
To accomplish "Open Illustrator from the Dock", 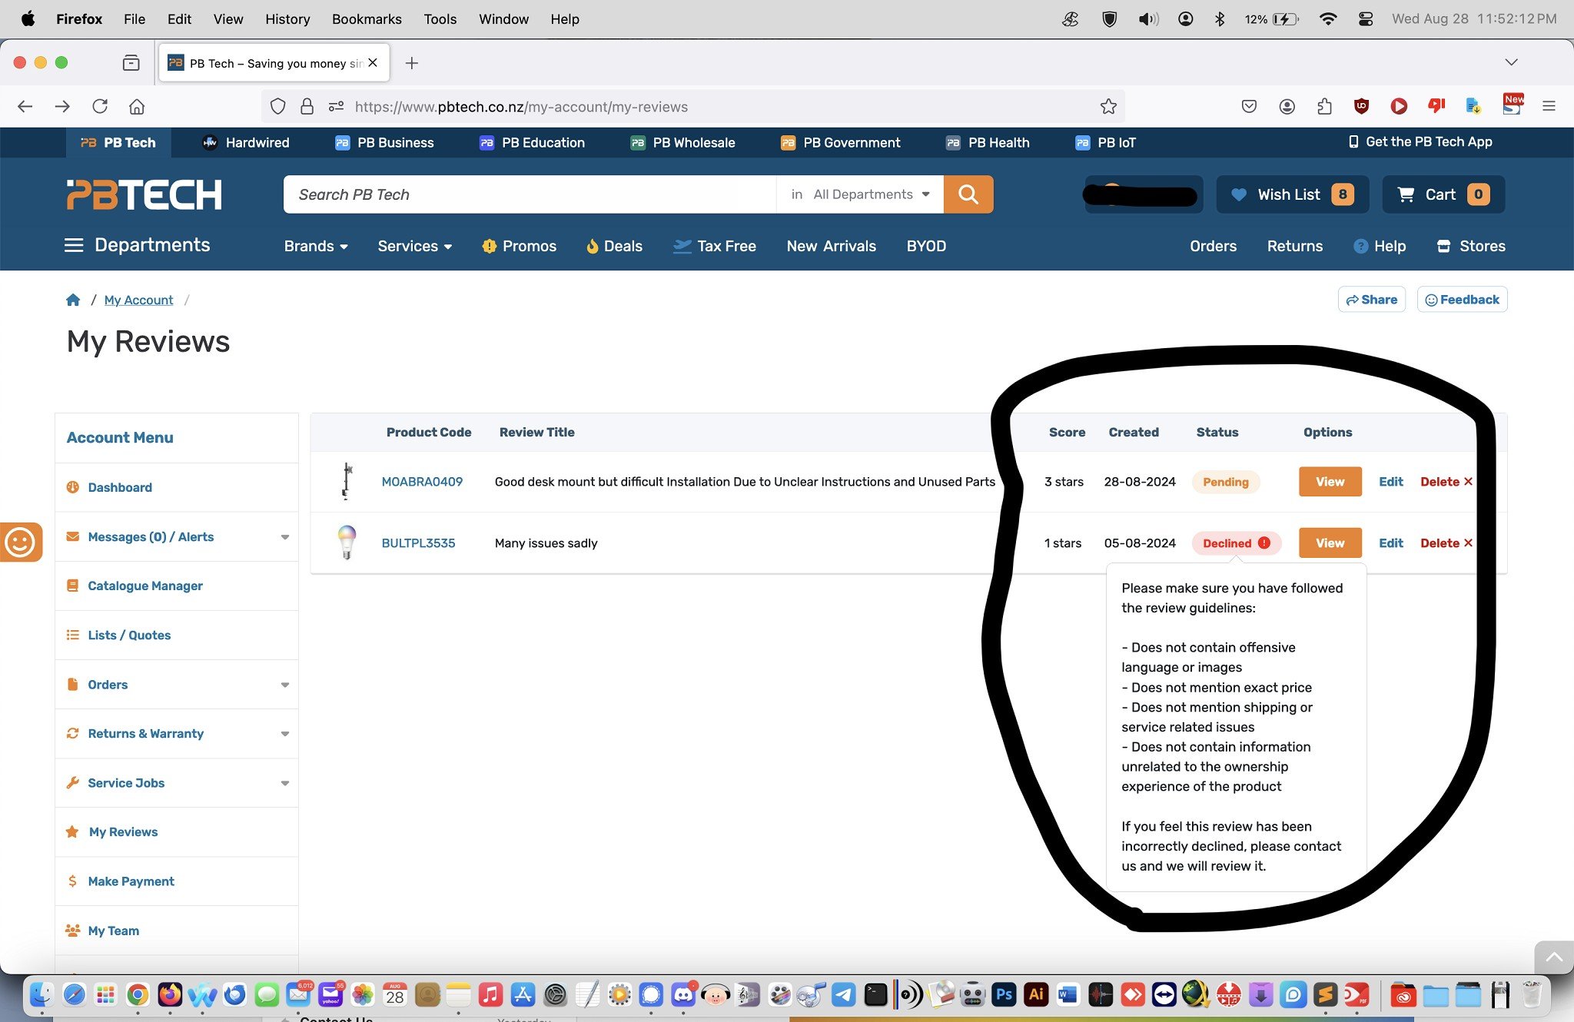I will coord(1036,995).
